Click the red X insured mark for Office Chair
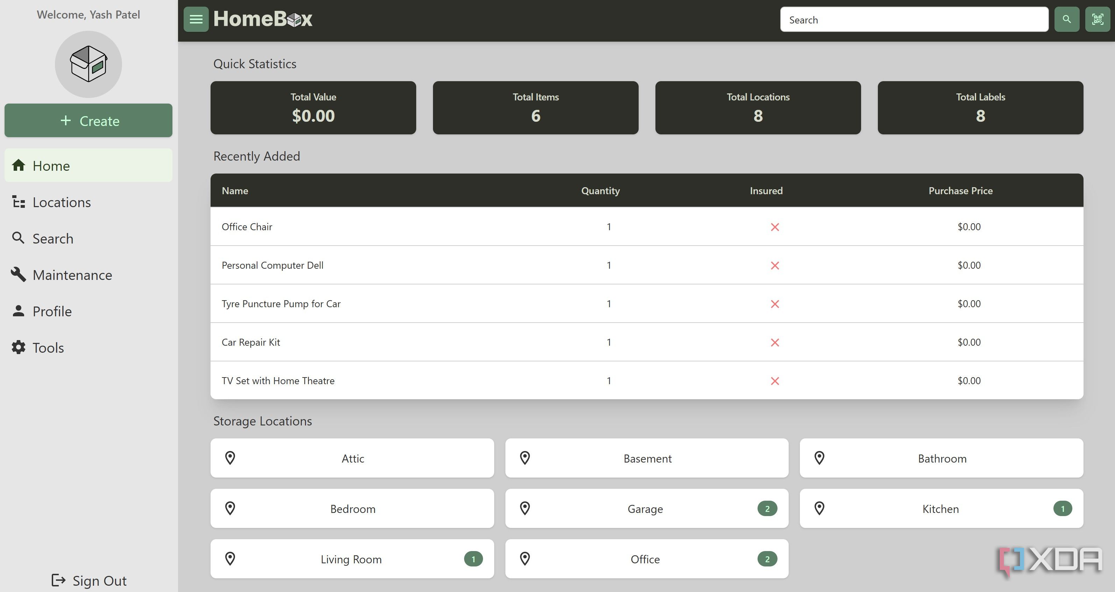The width and height of the screenshot is (1115, 592). 775,227
